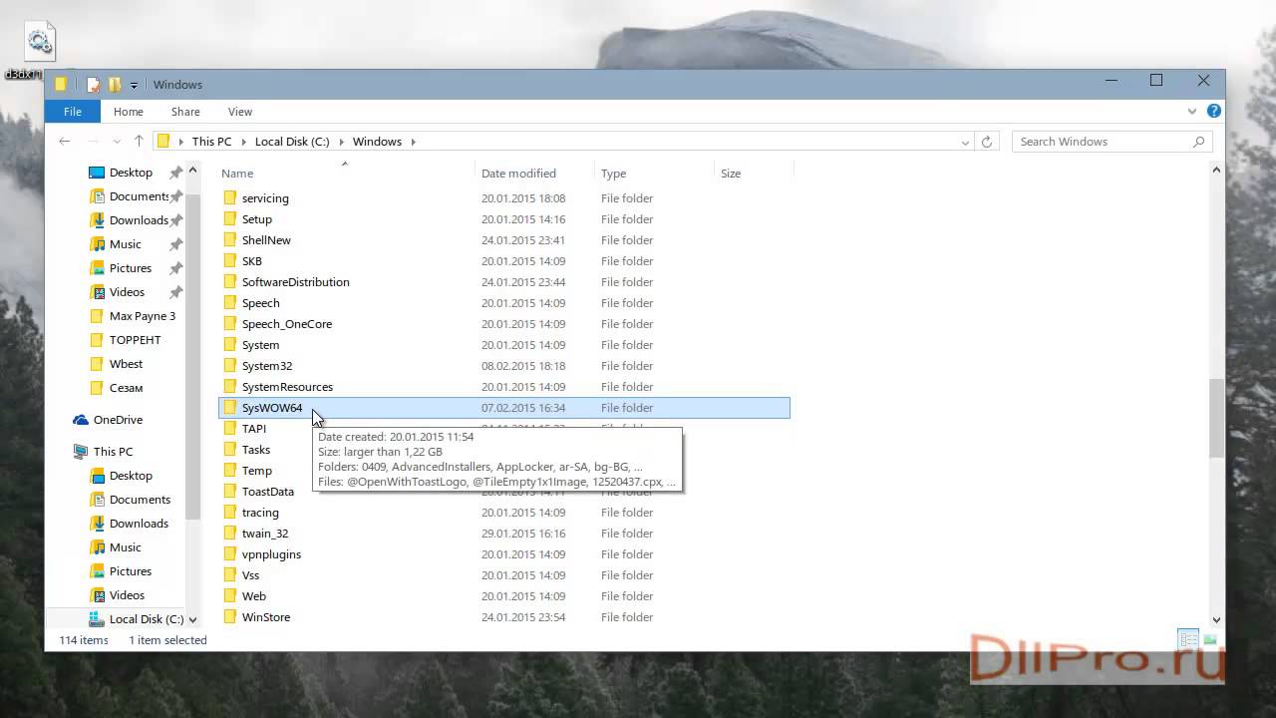Select the servicing folder icon

click(230, 198)
